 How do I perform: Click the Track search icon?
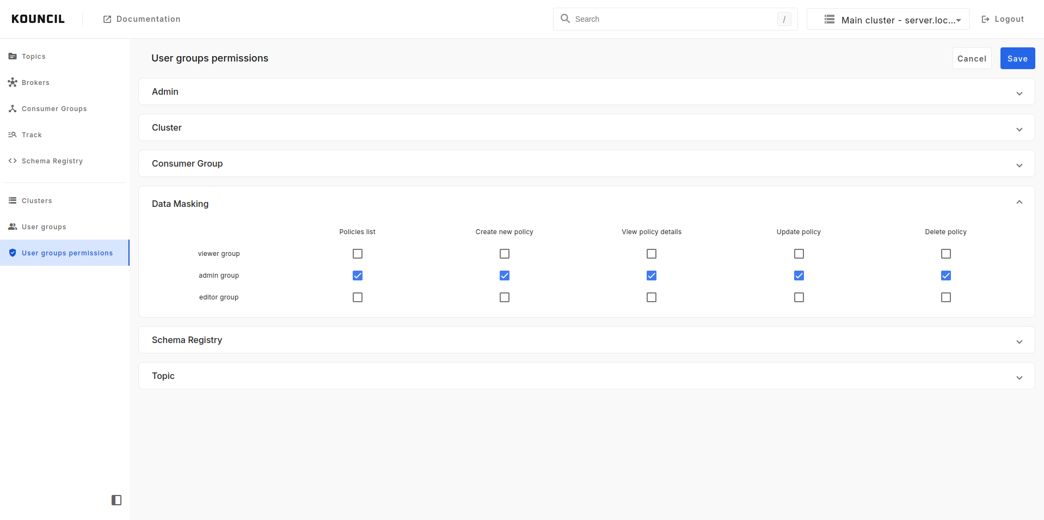coord(13,134)
